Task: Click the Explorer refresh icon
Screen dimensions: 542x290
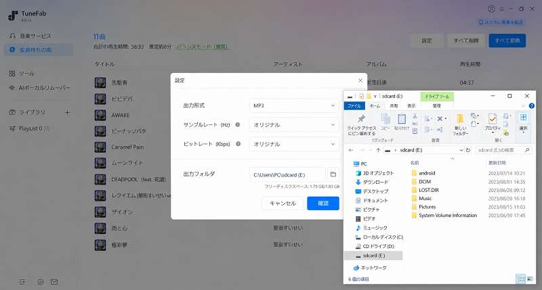Action: tap(468, 150)
